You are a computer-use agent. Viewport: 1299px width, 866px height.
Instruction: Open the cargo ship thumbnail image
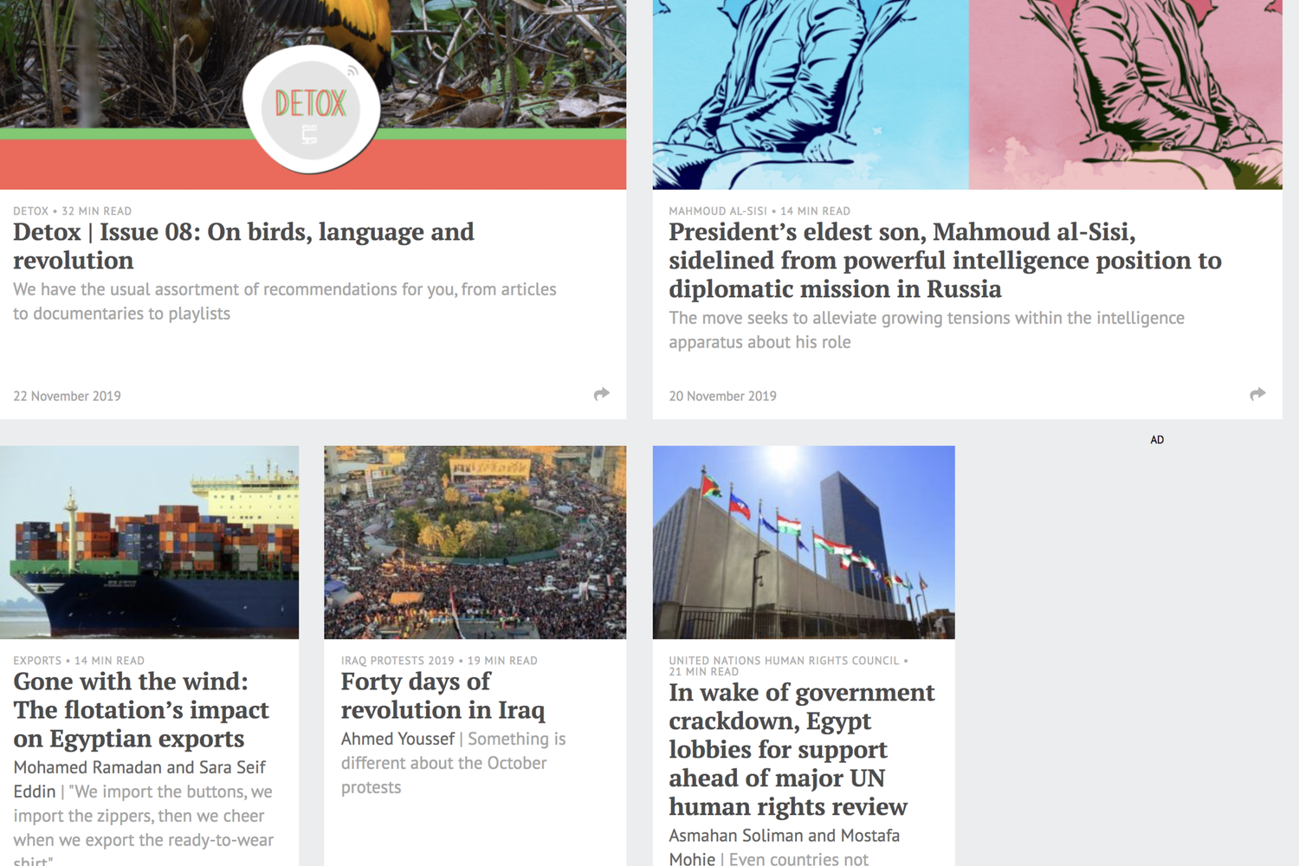(149, 542)
